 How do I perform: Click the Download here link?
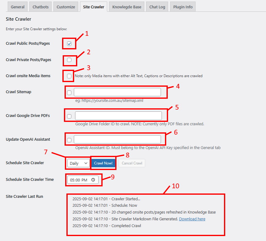pos(192,219)
